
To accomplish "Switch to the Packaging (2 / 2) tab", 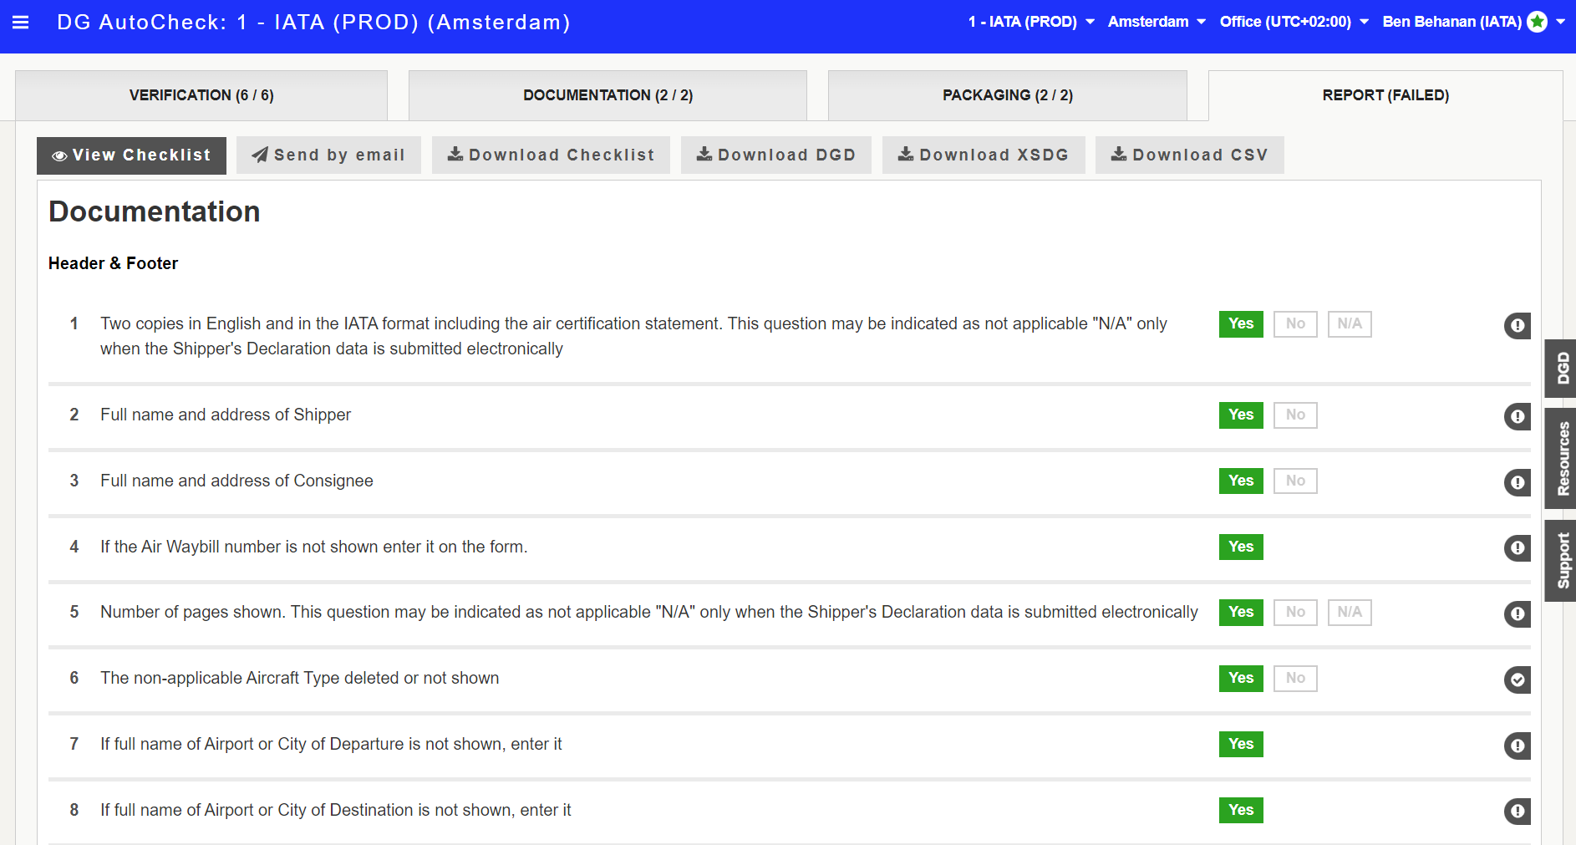I will (1008, 95).
